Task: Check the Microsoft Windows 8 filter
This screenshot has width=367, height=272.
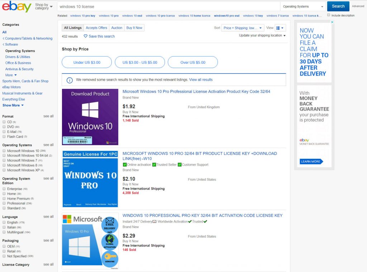Action: pos(4,165)
